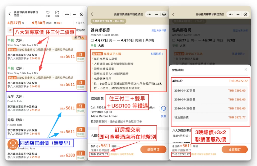Open the 房型方案详情 link on the middle screen

(x=159, y=31)
